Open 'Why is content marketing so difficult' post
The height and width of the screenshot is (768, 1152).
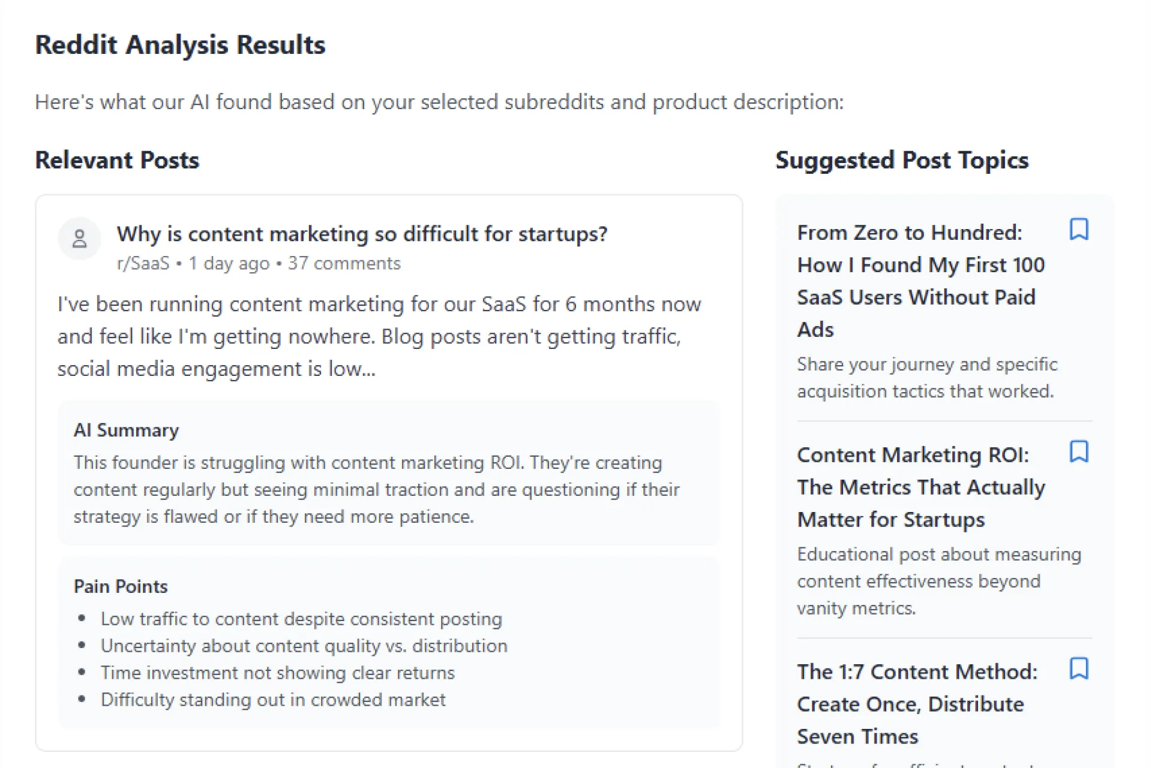tap(362, 234)
